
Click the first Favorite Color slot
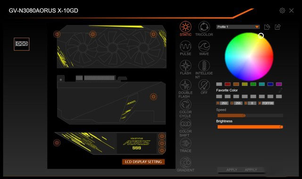click(219, 96)
